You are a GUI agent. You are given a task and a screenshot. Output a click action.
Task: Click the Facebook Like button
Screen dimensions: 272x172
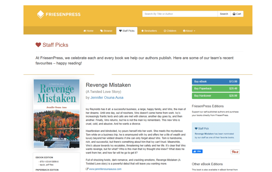tap(197, 151)
